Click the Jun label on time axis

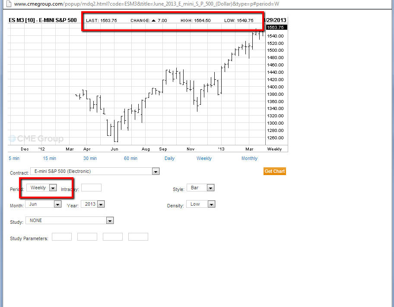click(114, 149)
